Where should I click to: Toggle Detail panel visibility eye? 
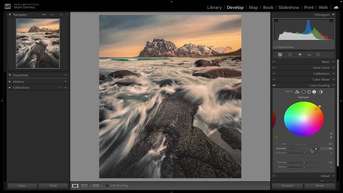(x=274, y=176)
